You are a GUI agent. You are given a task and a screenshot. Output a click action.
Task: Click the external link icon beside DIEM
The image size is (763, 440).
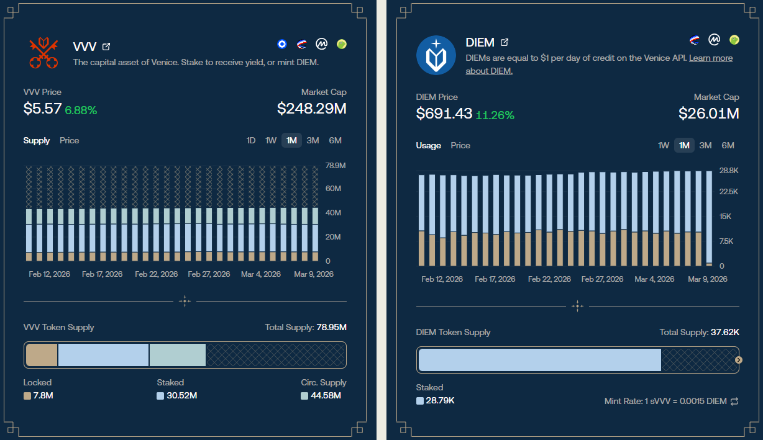tap(505, 42)
